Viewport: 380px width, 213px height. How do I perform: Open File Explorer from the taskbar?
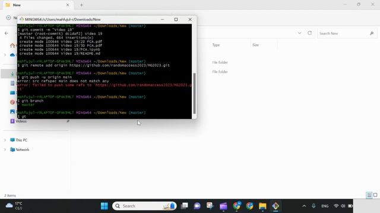(262, 206)
